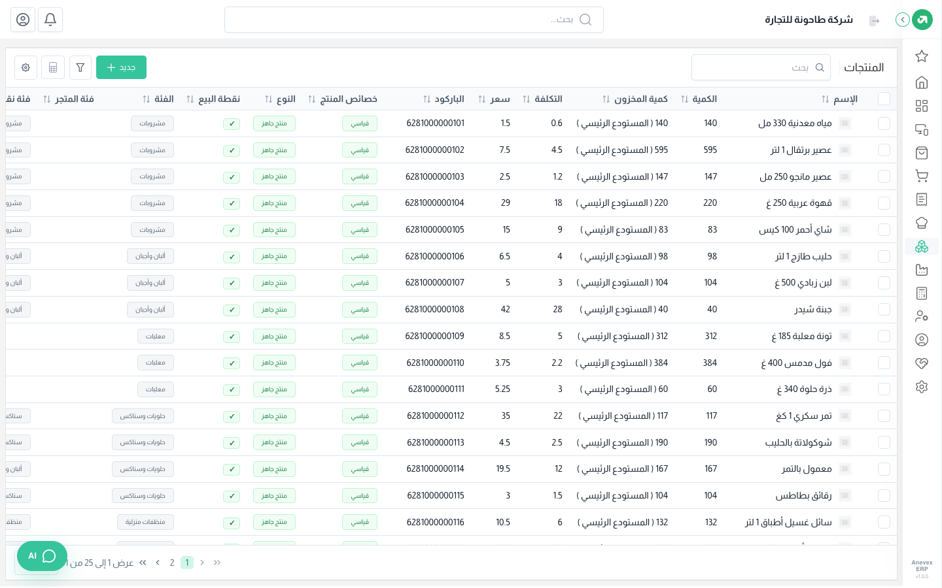Open the notifications bell

[50, 20]
